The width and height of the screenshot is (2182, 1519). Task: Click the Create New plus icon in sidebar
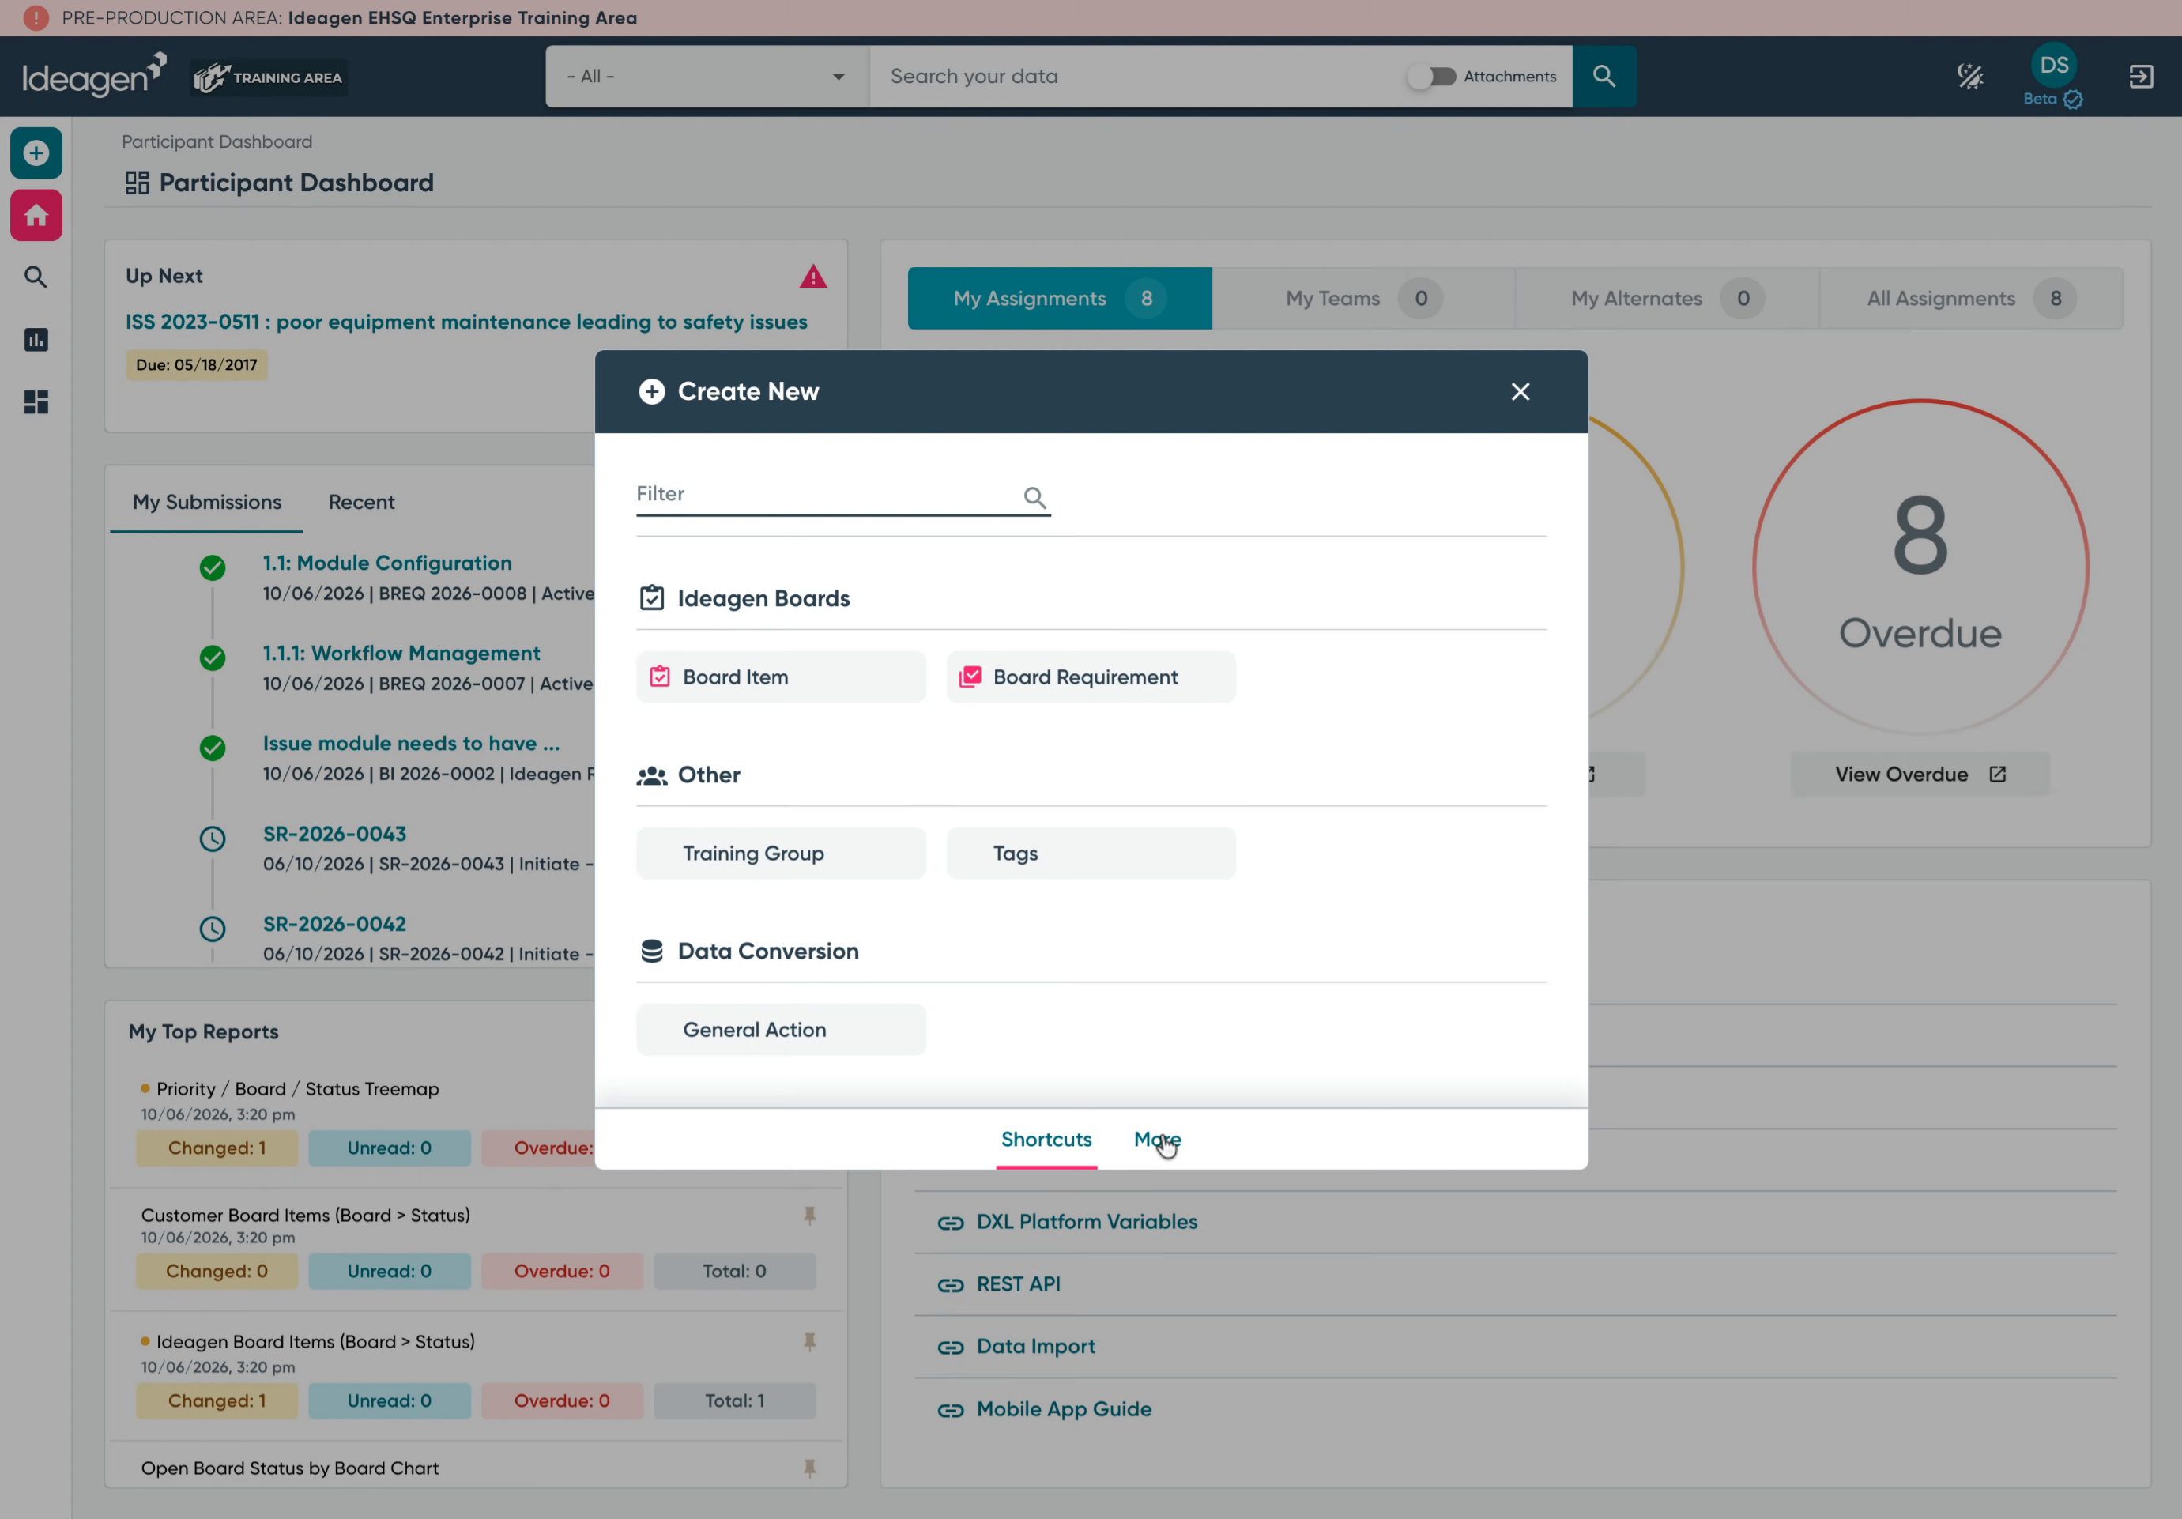pyautogui.click(x=36, y=153)
